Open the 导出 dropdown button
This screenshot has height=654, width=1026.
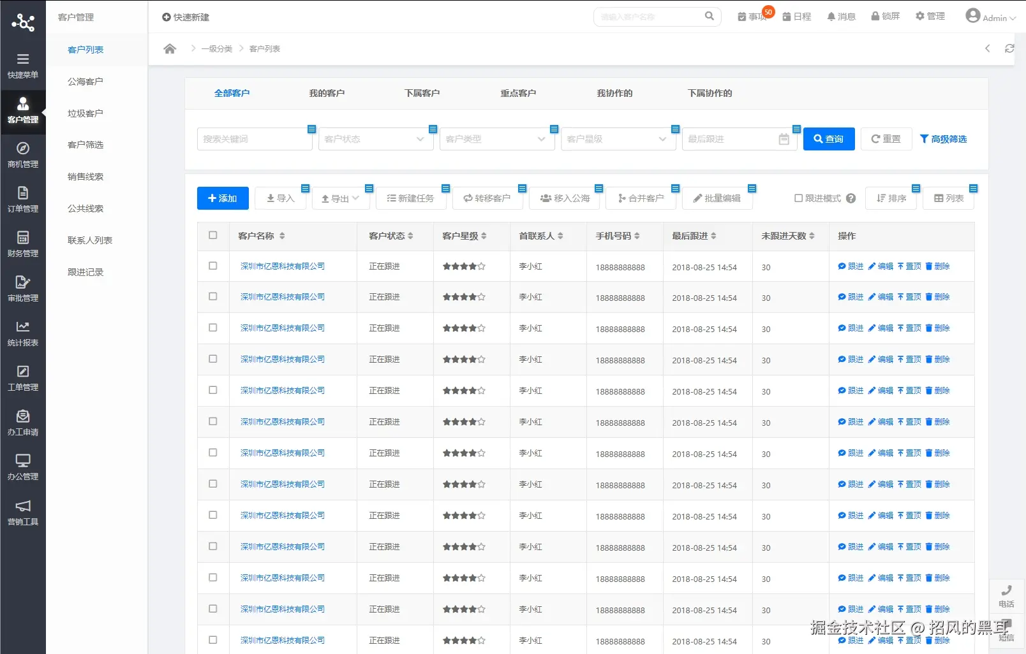coord(341,198)
